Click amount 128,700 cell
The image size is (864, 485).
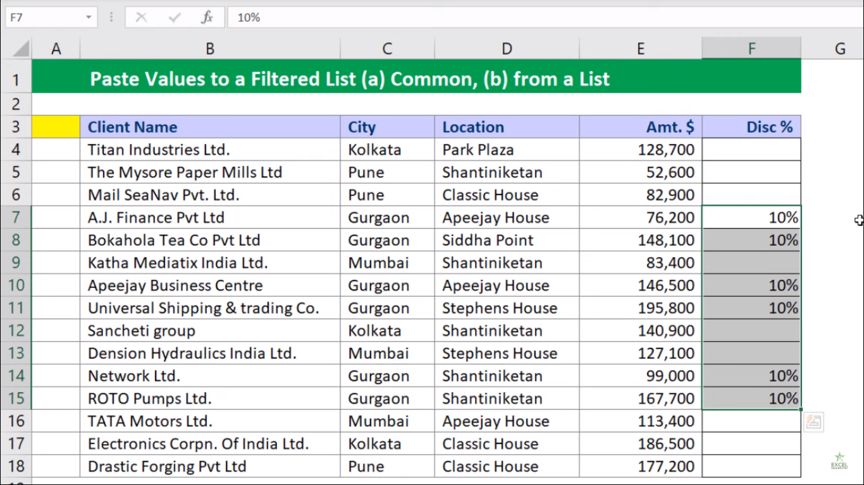[x=640, y=150]
